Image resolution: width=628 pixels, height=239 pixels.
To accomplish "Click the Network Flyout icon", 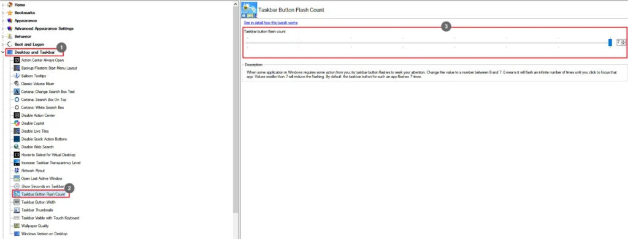I will 17,171.
